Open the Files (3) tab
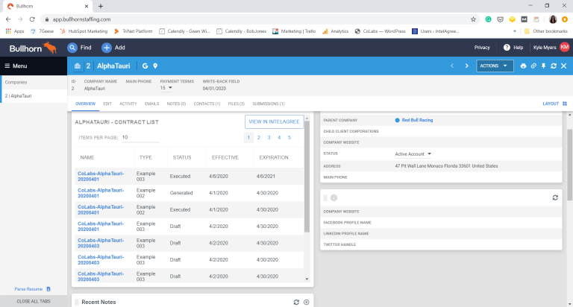 [x=236, y=104]
